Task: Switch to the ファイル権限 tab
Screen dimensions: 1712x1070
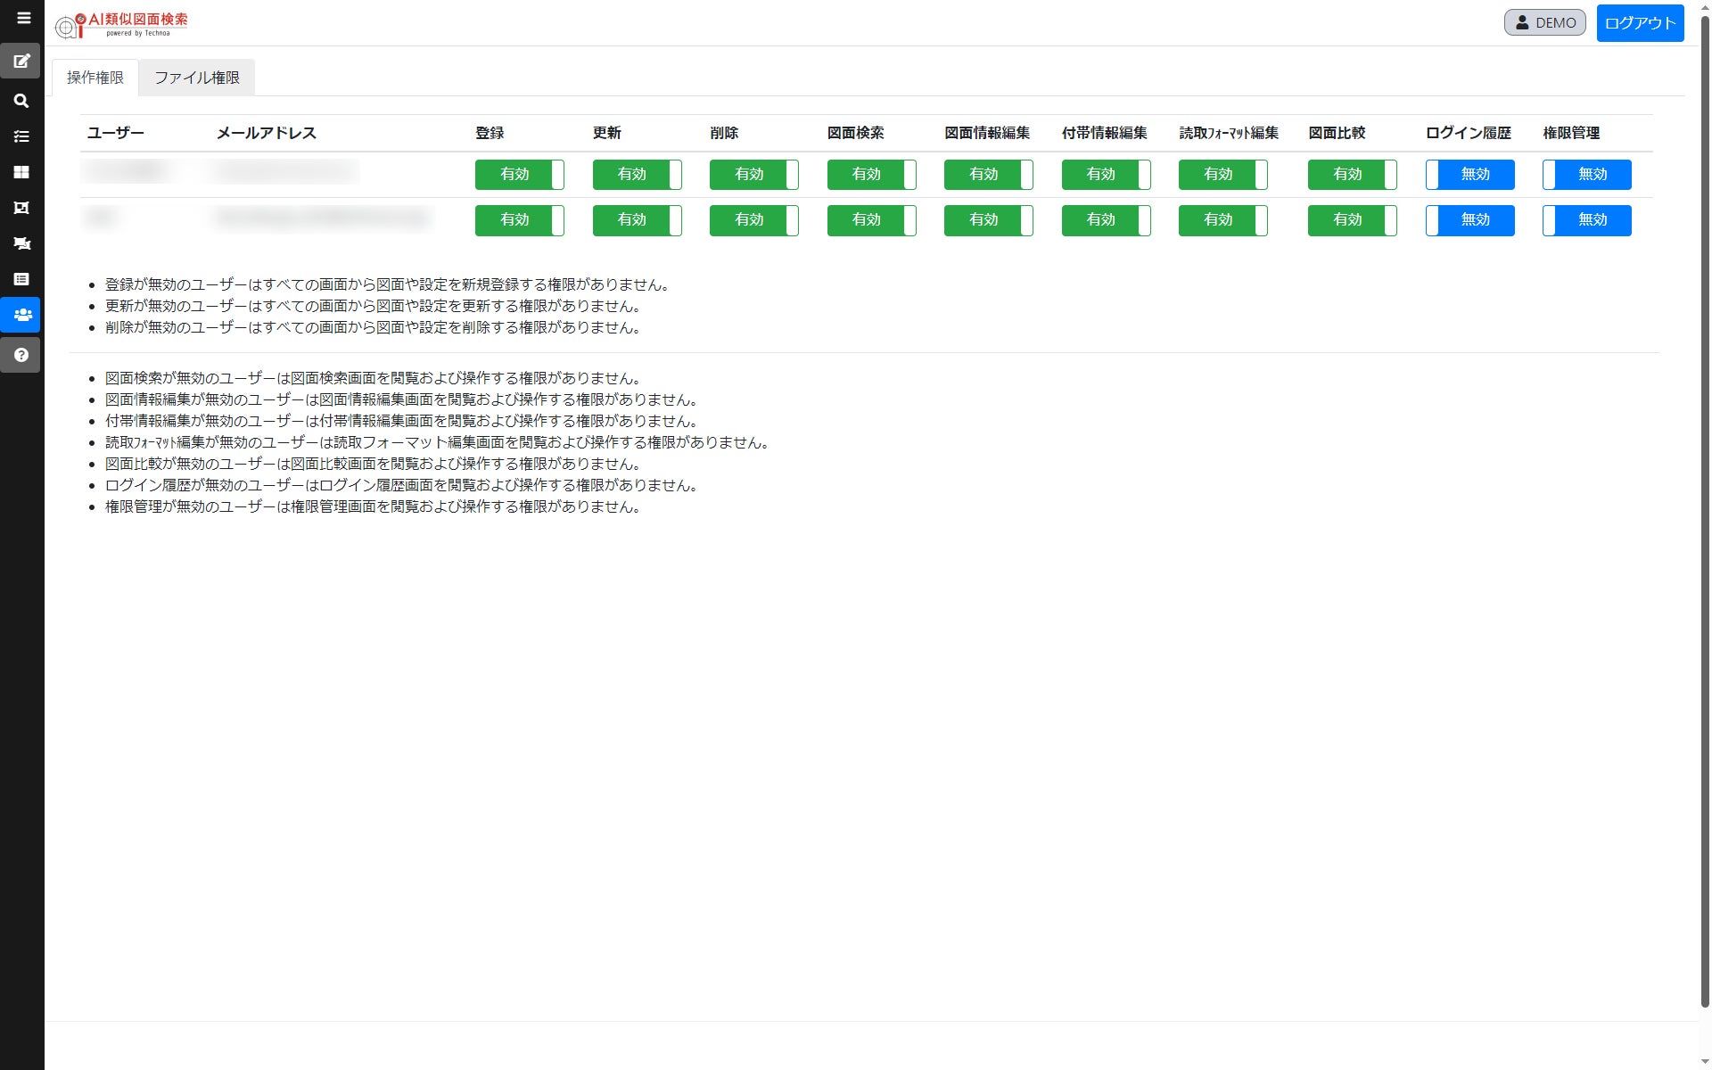Action: pyautogui.click(x=197, y=78)
